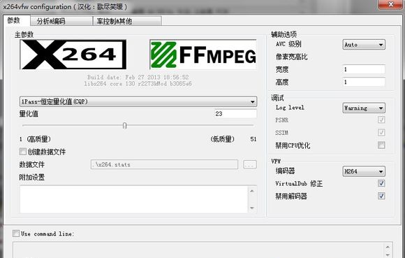This screenshot has width=405, height=258.
Task: Click the '51' maximum value label
Action: coord(253,139)
